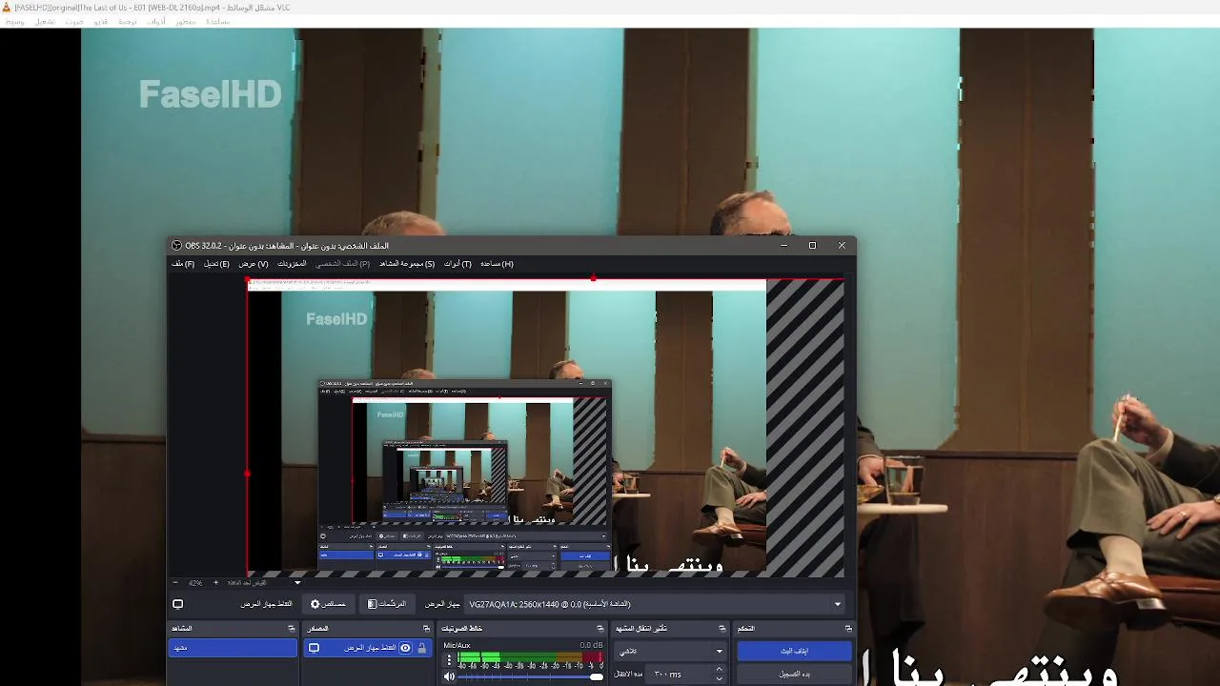Viewport: 1220px width, 686px height.
Task: Click the 0.0 dB Mic/Aux level readout
Action: point(591,645)
